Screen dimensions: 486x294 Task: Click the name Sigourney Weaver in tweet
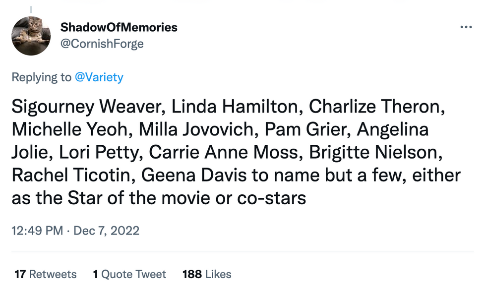(86, 107)
